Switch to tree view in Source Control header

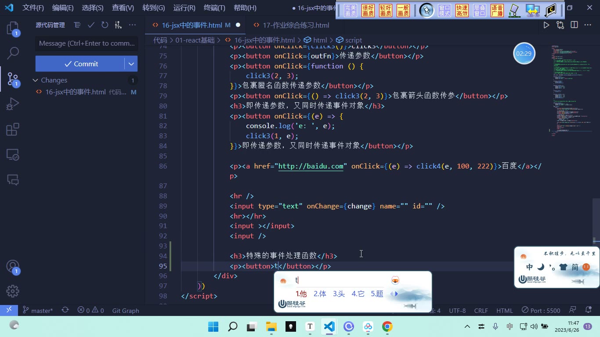(x=77, y=25)
